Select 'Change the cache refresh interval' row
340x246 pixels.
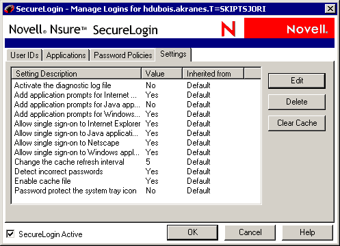136,162
